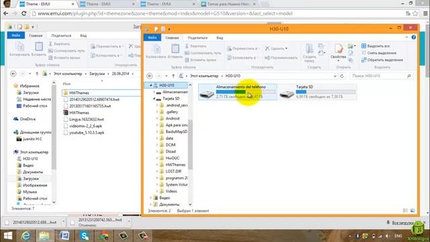This screenshot has height=242, width=430.
Task: Select HWThemes folder in H30-U10 tree
Action: (x=175, y=165)
